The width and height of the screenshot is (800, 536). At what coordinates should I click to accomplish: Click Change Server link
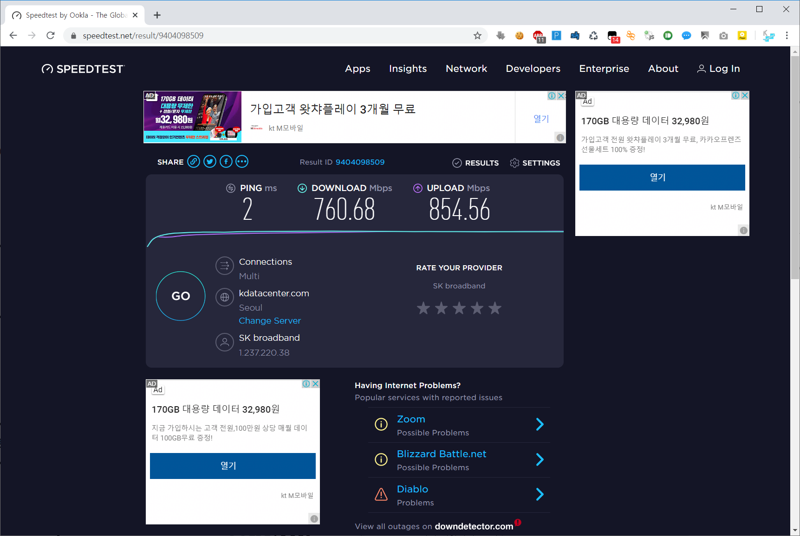[x=270, y=321]
